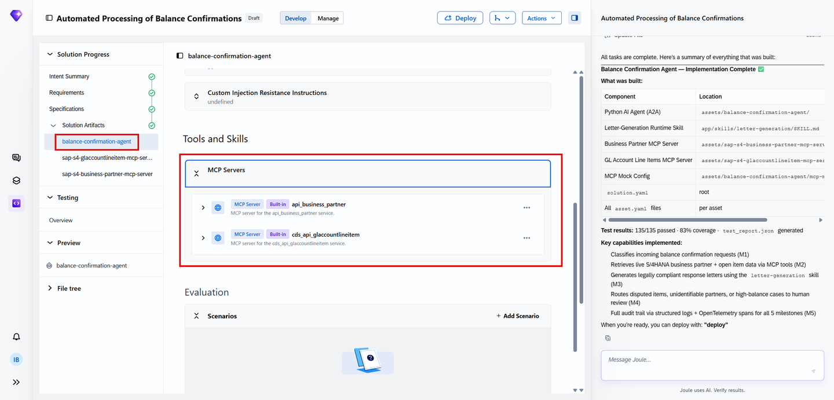Image resolution: width=834 pixels, height=400 pixels.
Task: Click the globe icon for api_business_partner
Action: click(218, 207)
